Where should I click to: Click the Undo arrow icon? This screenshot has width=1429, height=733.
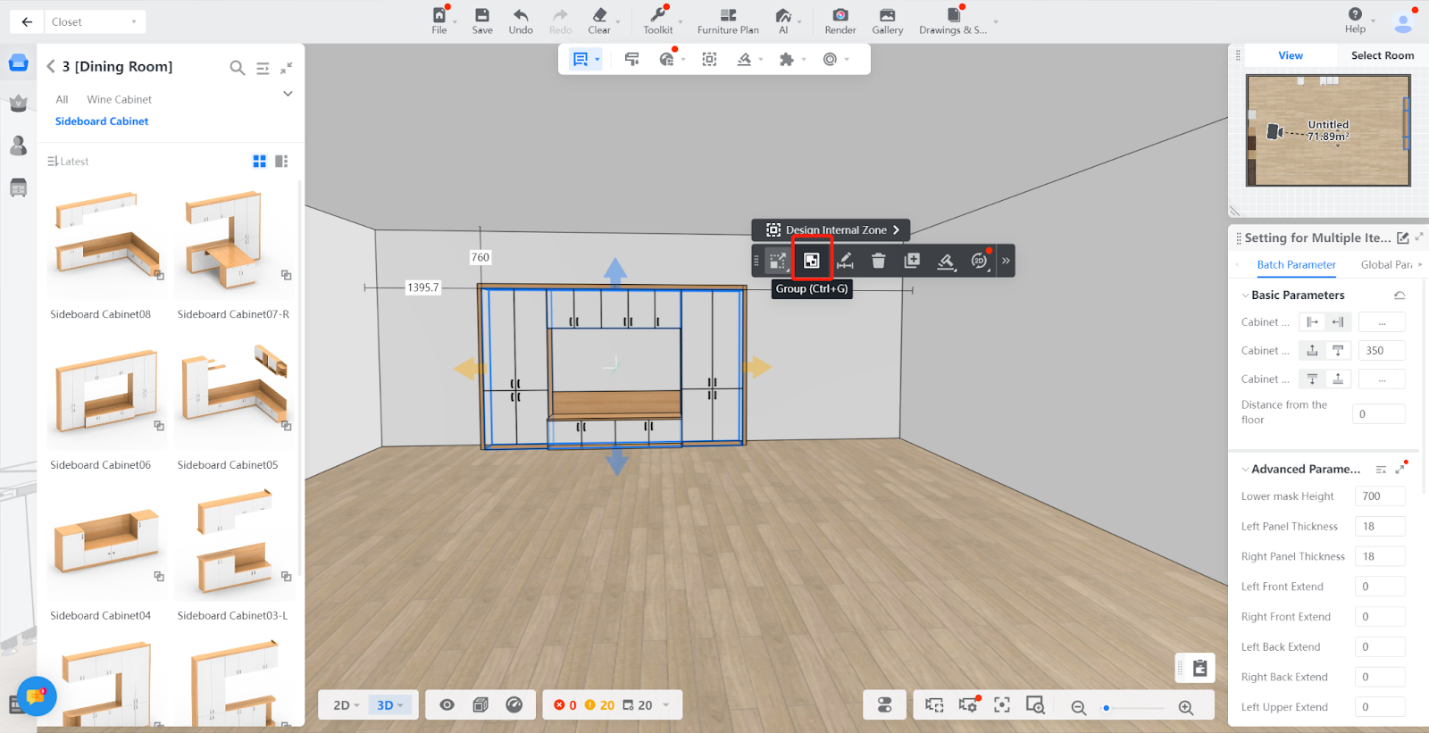click(x=521, y=21)
